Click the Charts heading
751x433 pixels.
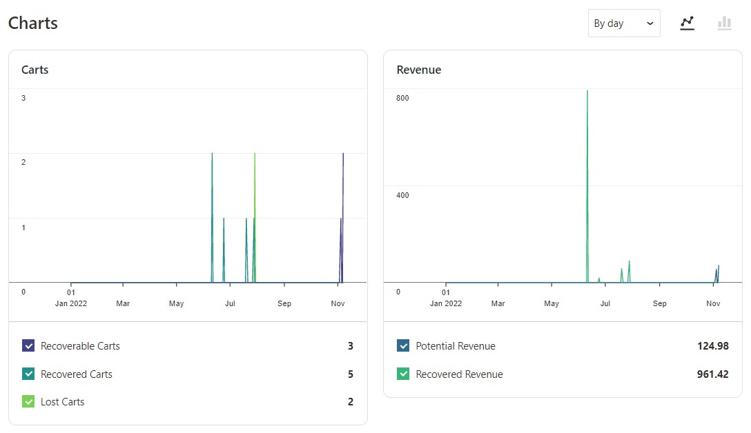[33, 23]
